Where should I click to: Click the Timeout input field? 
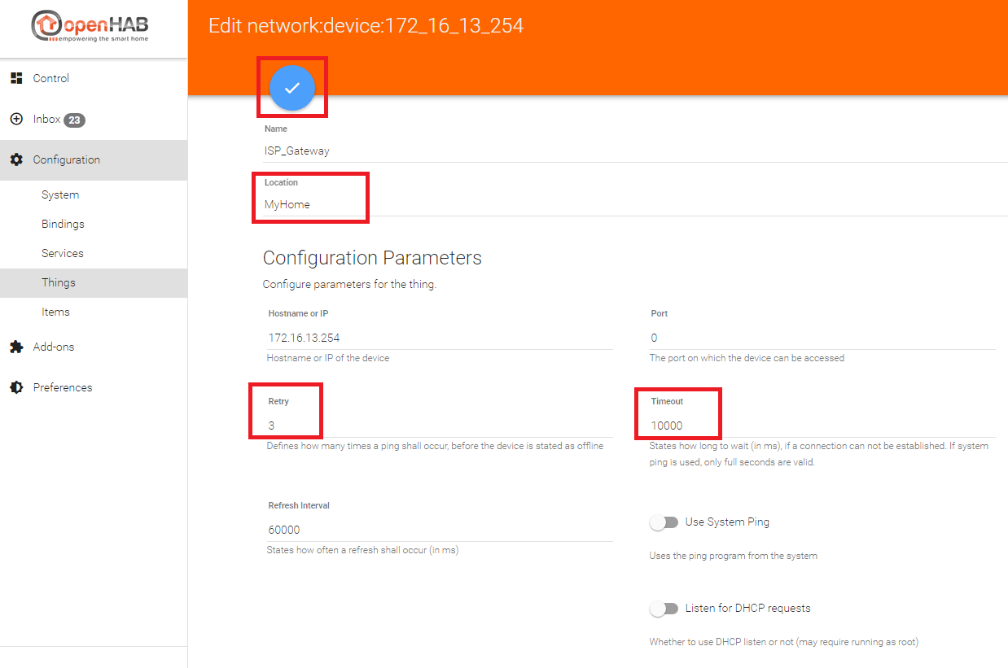(x=822, y=425)
